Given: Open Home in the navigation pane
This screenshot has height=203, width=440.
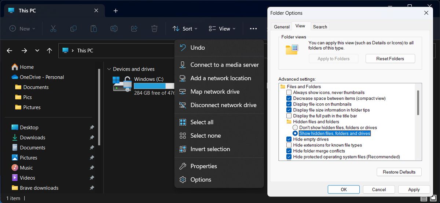Looking at the screenshot, I should pos(23,67).
